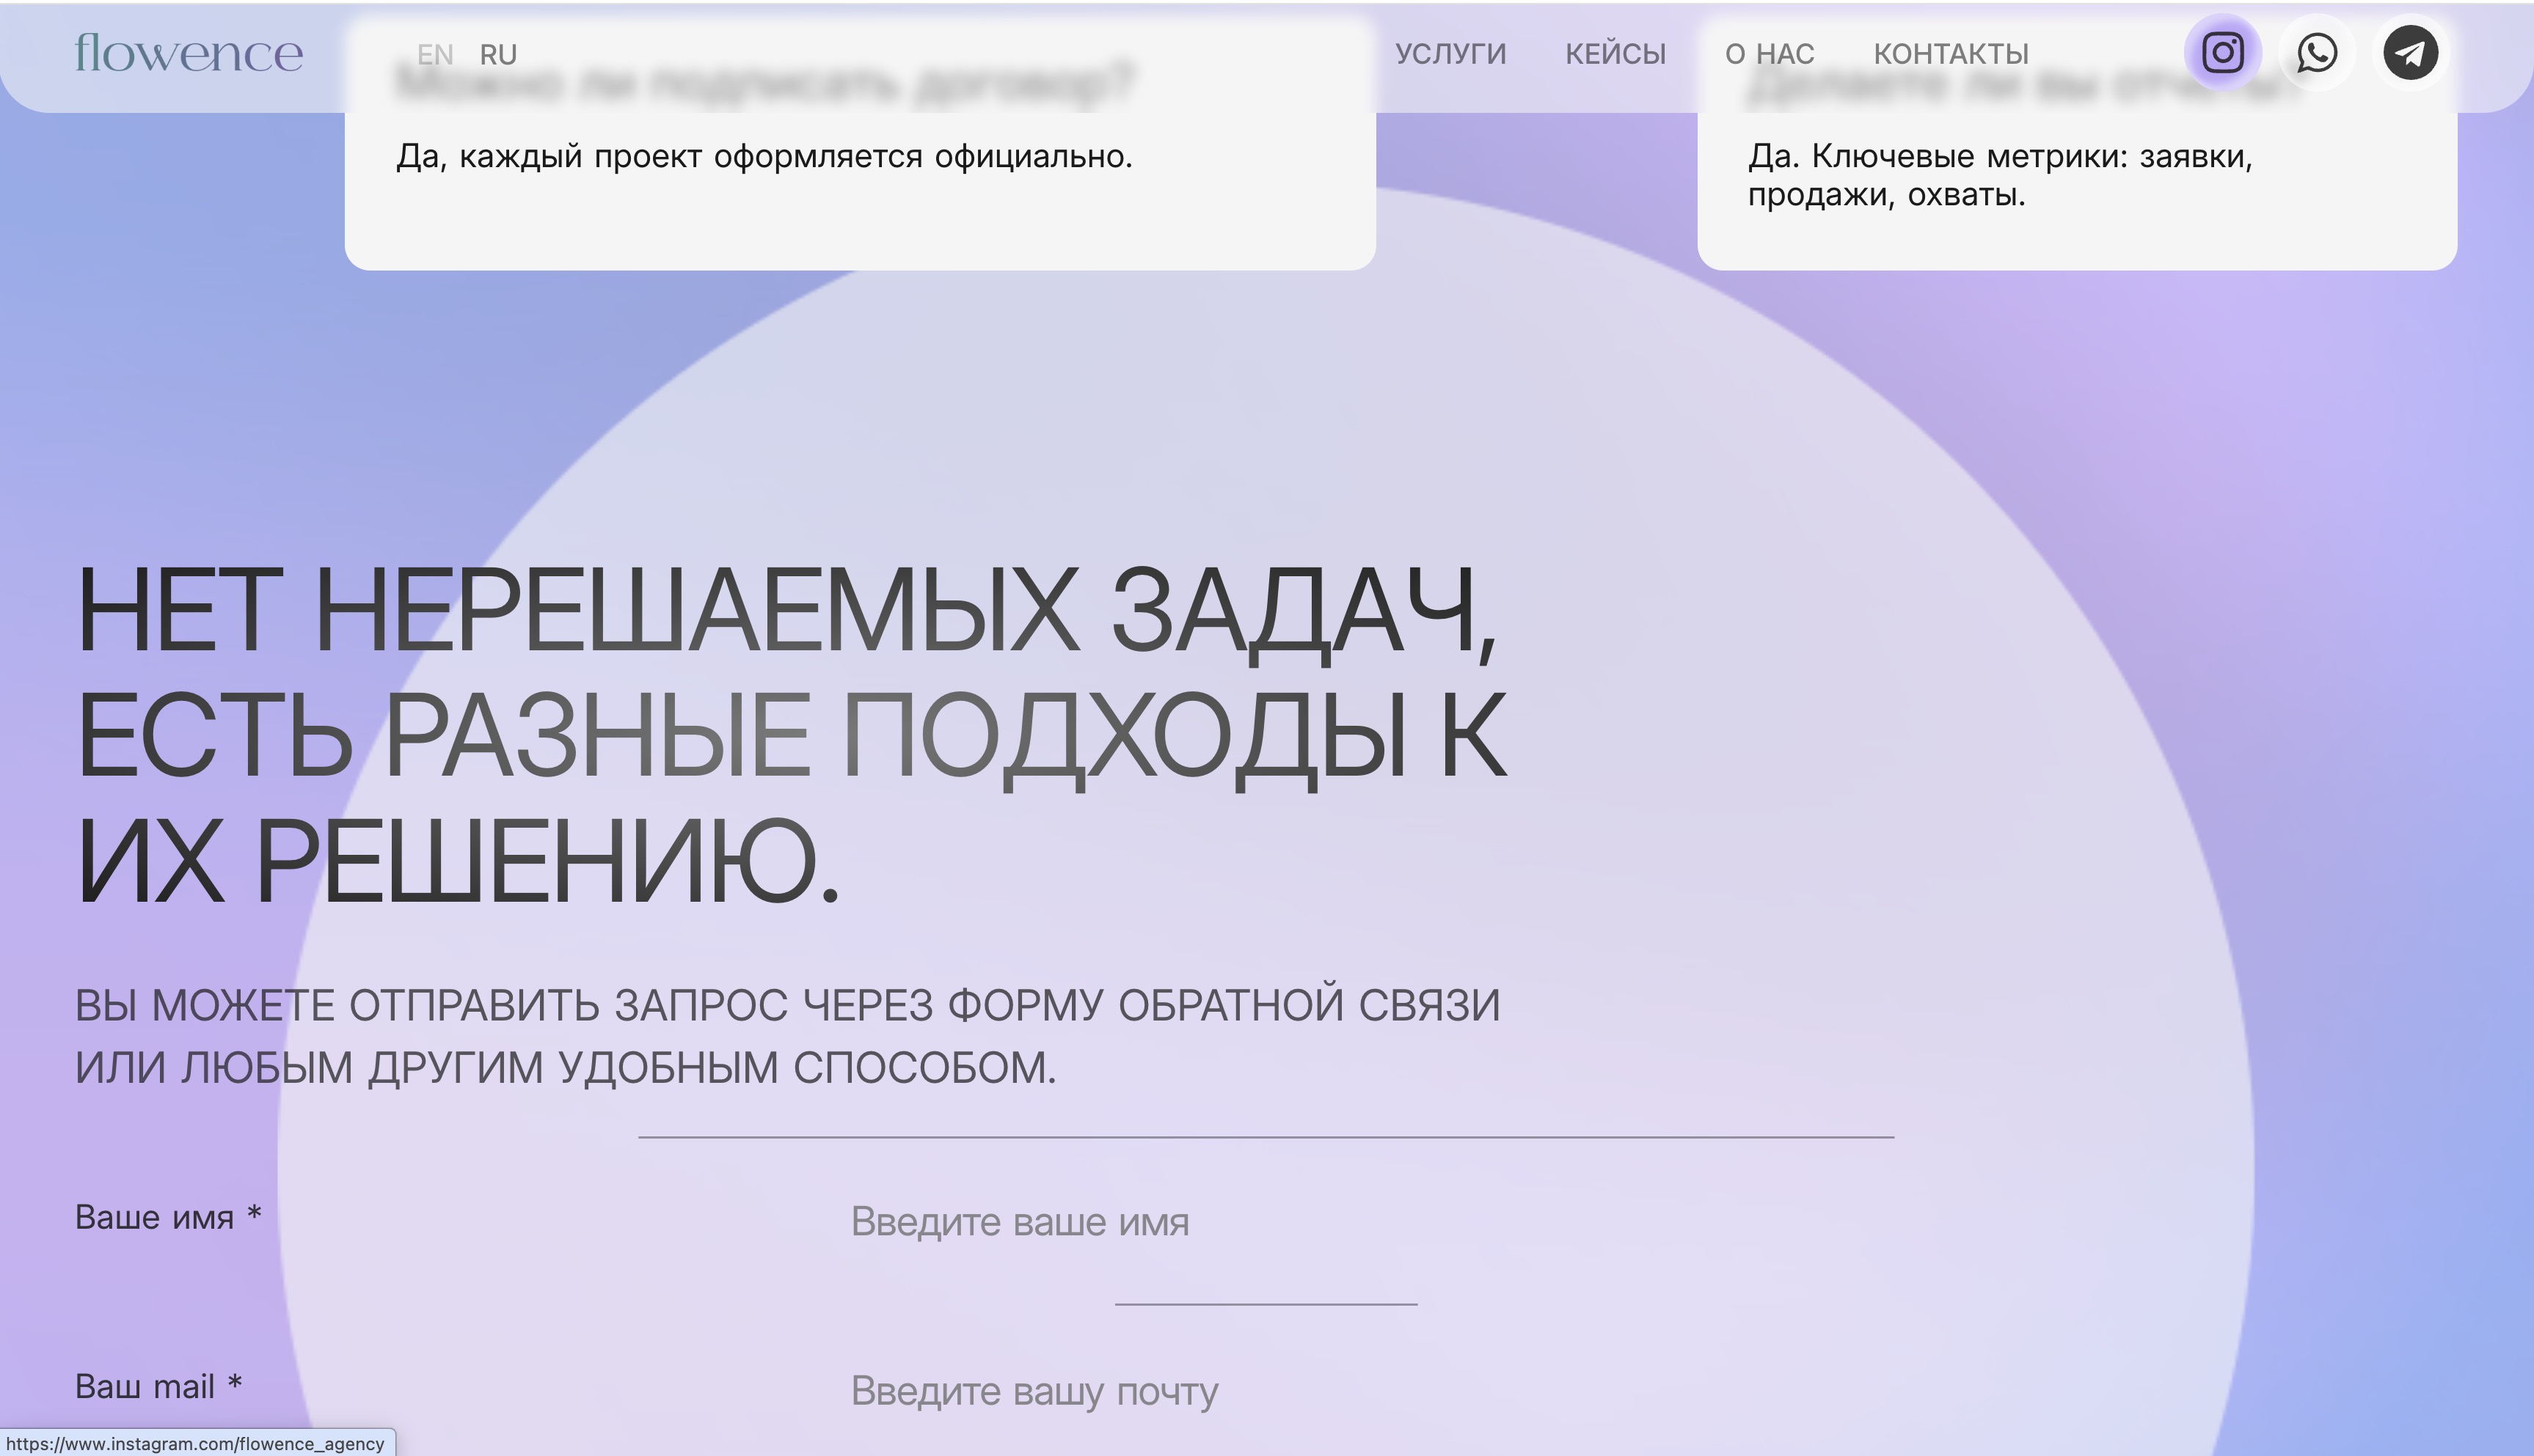This screenshot has height=1456, width=2534.
Task: Open the Instagram icon link
Action: pos(2222,53)
